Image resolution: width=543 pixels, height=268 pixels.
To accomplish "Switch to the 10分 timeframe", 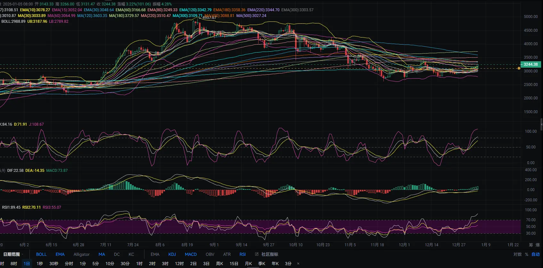I will click(x=110, y=264).
